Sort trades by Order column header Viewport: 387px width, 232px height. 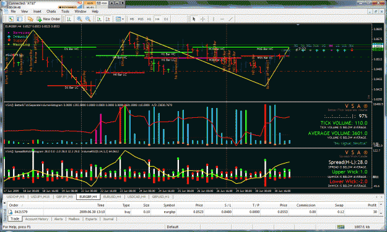14,205
